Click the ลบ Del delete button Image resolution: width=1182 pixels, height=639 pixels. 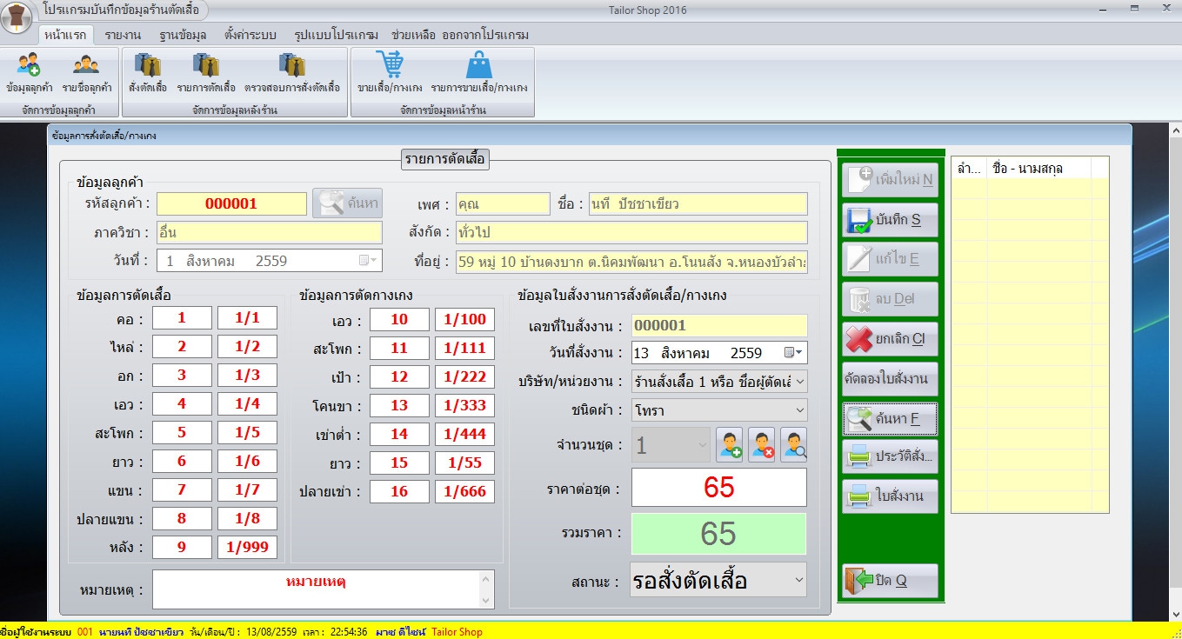coord(890,299)
